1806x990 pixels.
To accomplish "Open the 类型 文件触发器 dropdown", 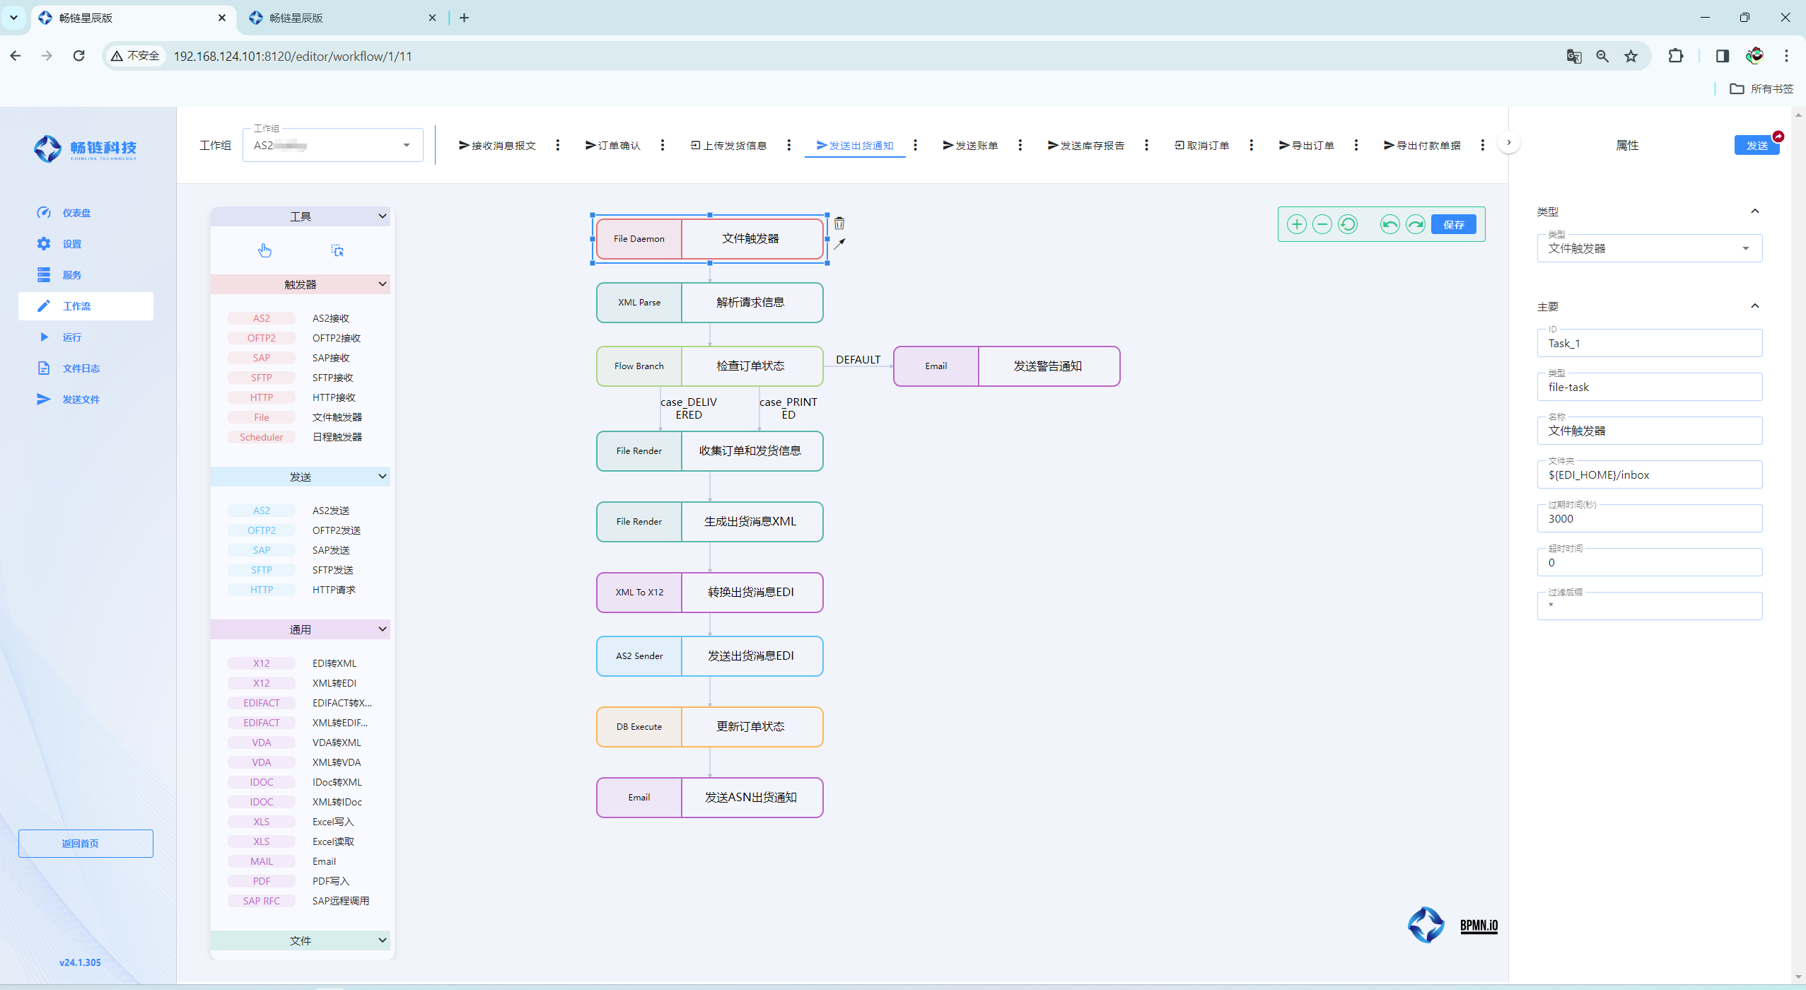I will (1648, 248).
